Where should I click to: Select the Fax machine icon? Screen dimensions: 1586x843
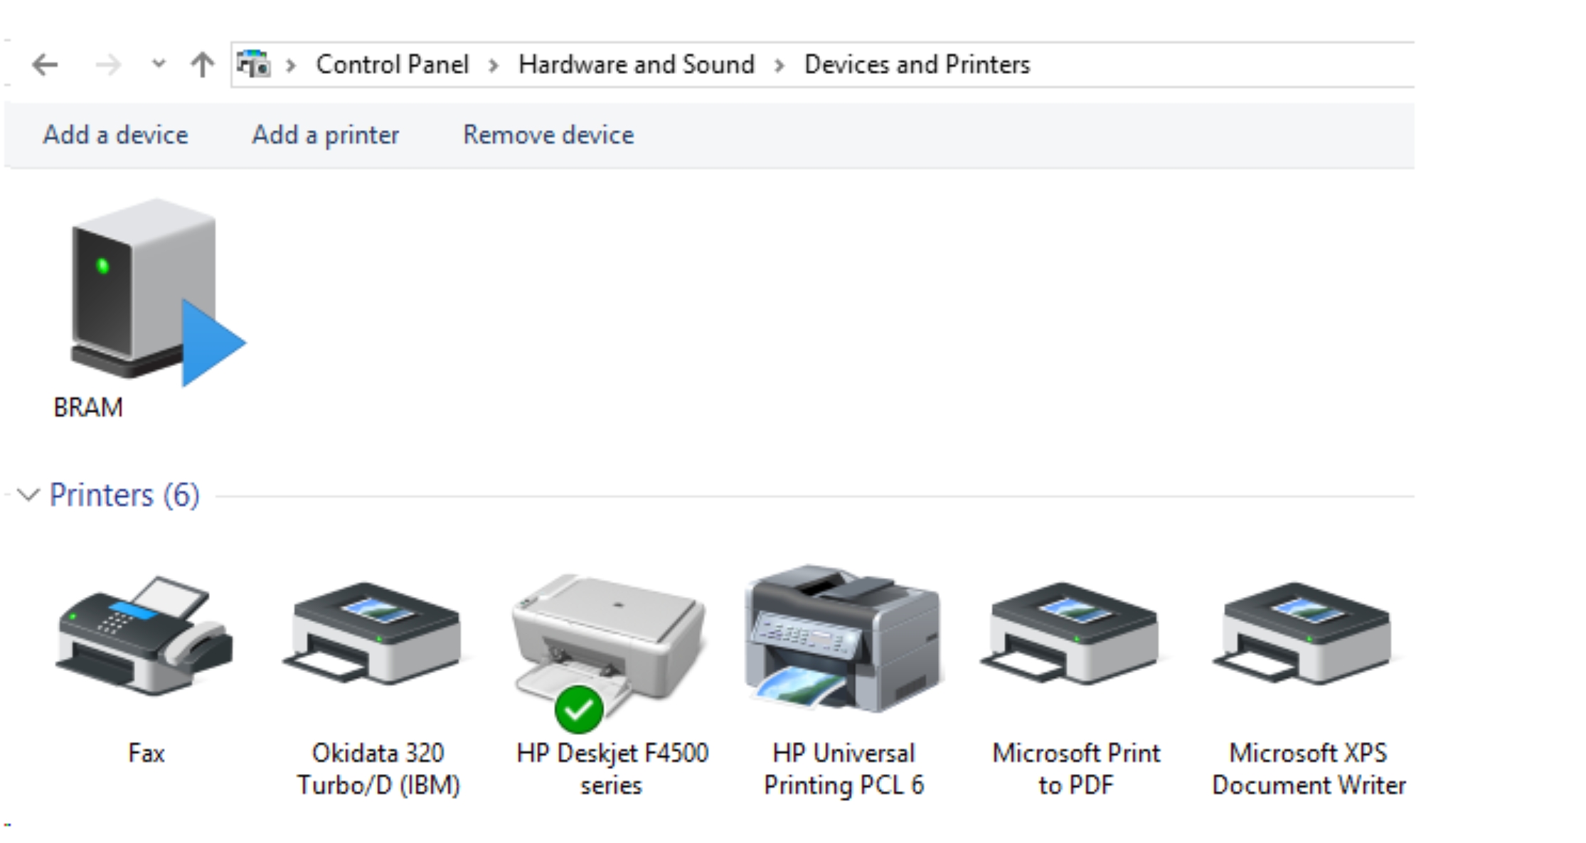[x=145, y=635]
